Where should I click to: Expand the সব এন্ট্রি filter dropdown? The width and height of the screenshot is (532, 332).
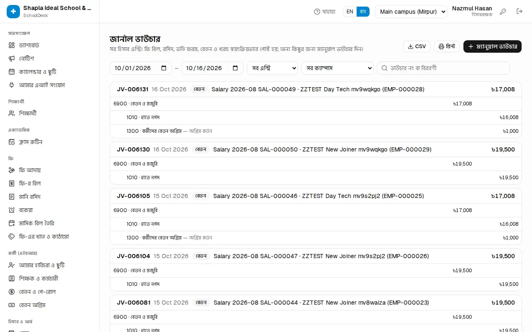[x=272, y=68]
